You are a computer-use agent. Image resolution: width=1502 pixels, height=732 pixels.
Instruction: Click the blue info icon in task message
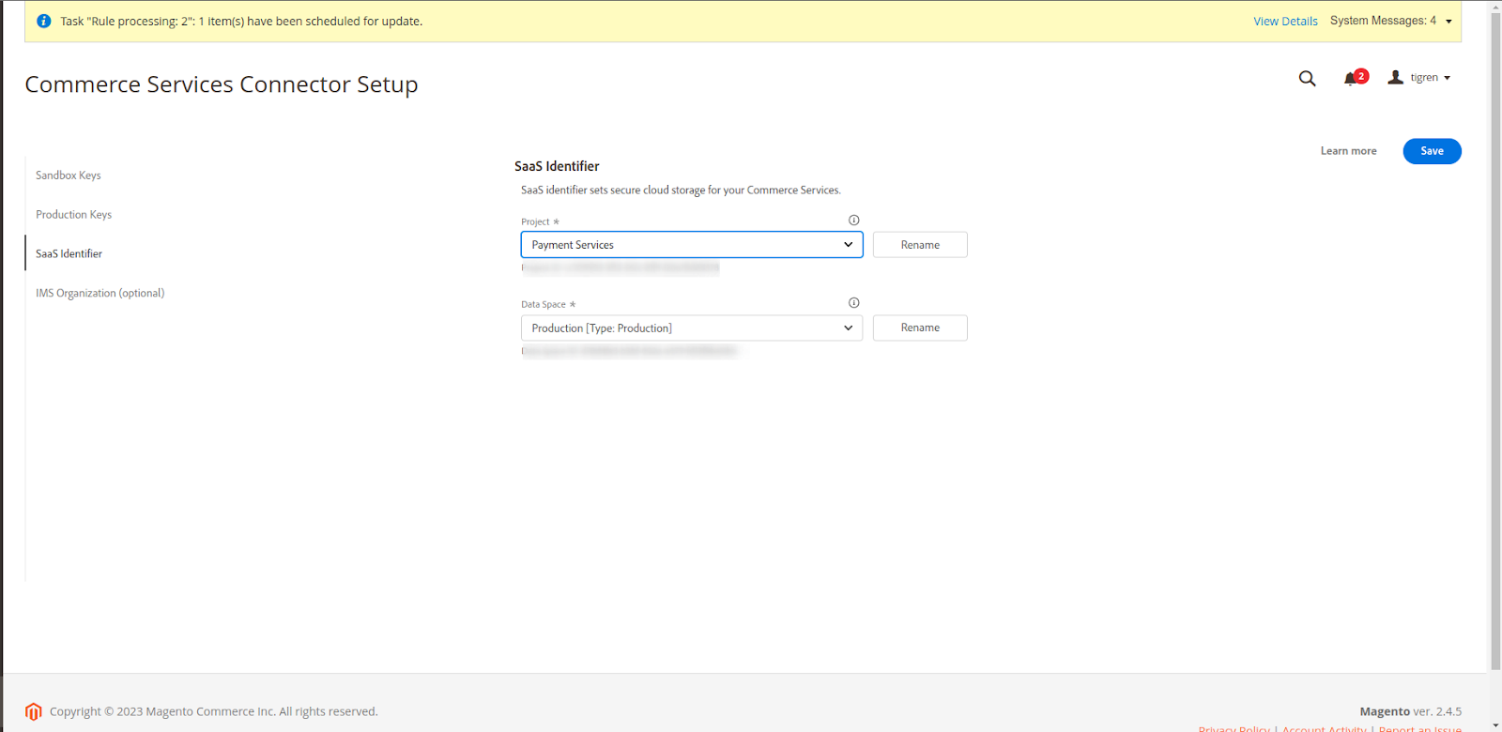[43, 21]
